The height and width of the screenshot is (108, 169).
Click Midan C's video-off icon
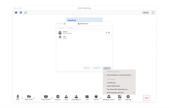[x=109, y=33]
